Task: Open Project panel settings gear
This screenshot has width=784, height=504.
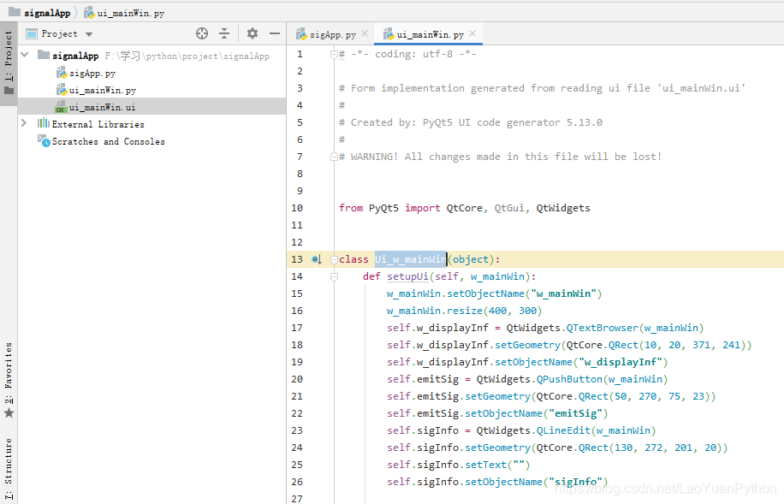Action: click(252, 33)
